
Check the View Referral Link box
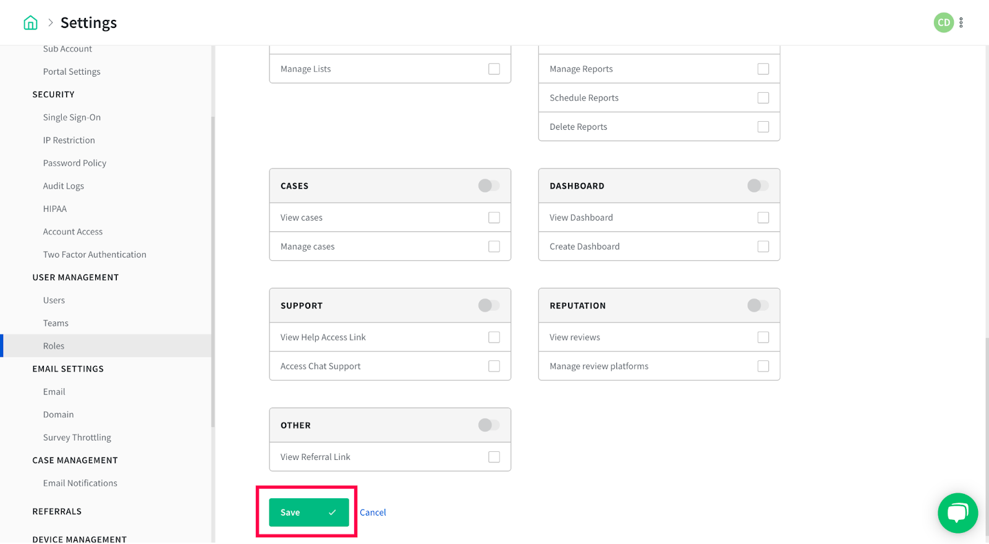pyautogui.click(x=494, y=457)
